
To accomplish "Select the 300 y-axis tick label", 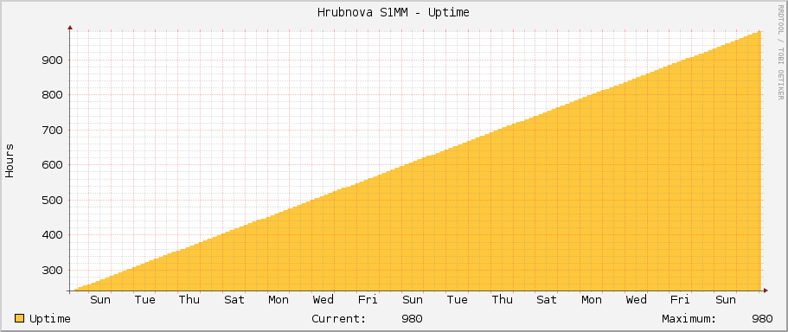I will pos(51,271).
